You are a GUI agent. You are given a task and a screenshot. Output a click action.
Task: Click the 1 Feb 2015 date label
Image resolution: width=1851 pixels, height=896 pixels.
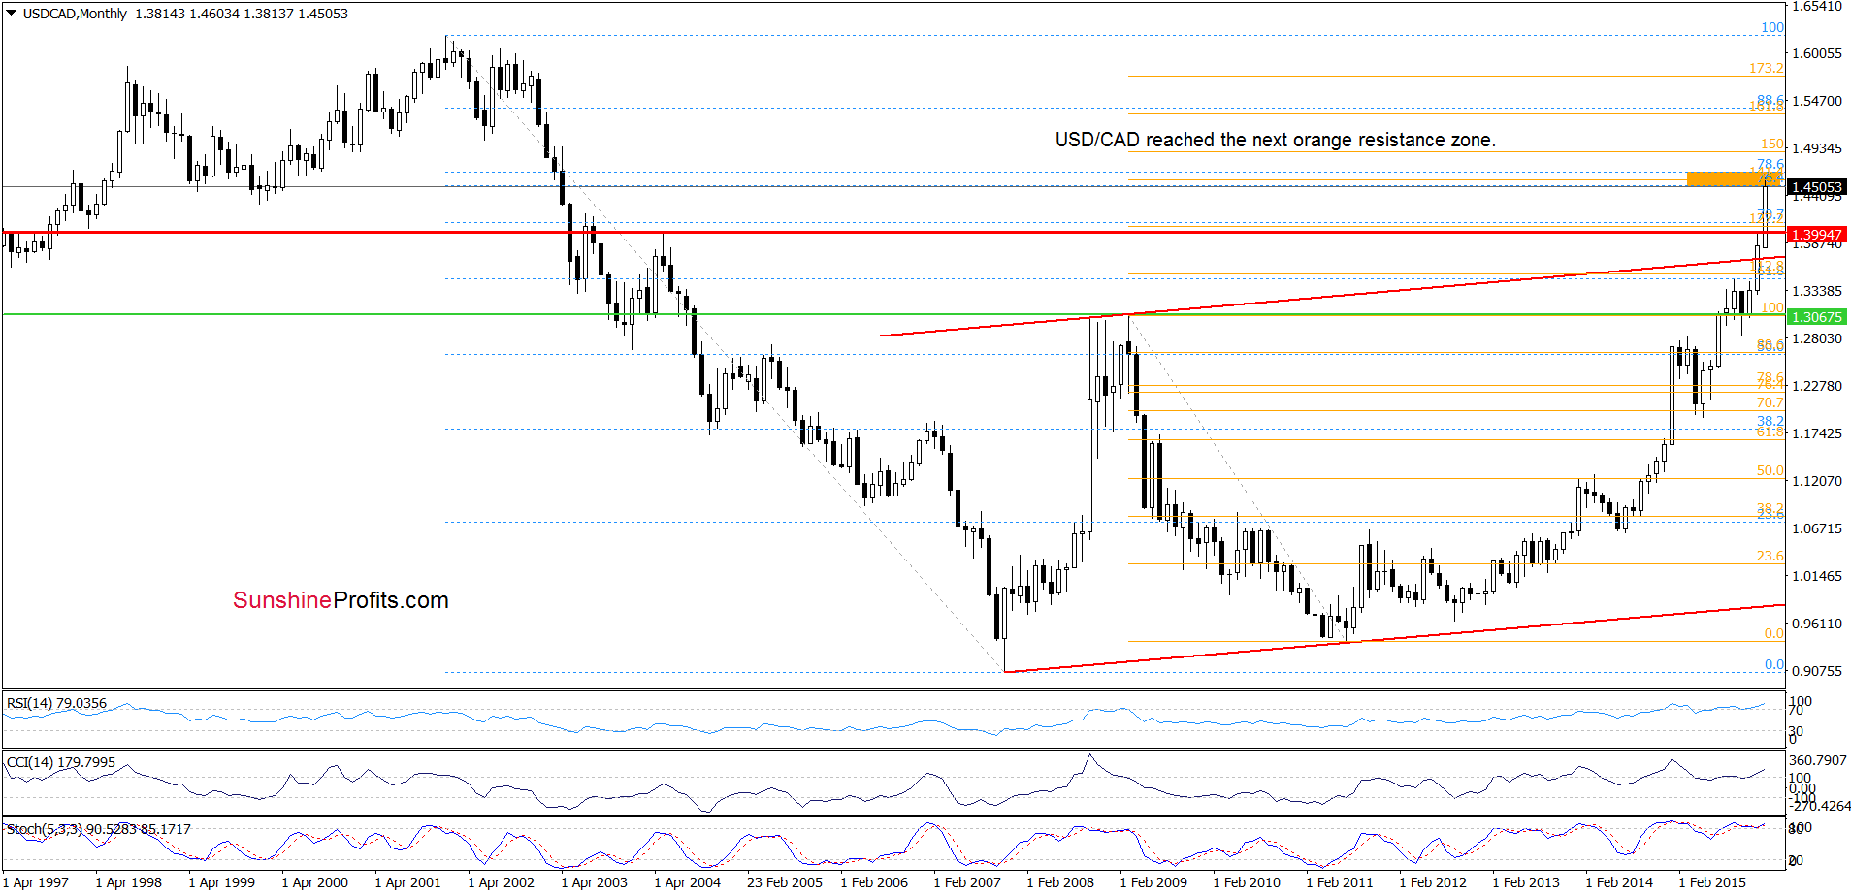coord(1712,882)
